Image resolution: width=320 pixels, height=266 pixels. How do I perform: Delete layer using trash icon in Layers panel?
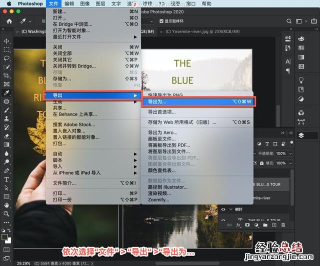coord(283,225)
